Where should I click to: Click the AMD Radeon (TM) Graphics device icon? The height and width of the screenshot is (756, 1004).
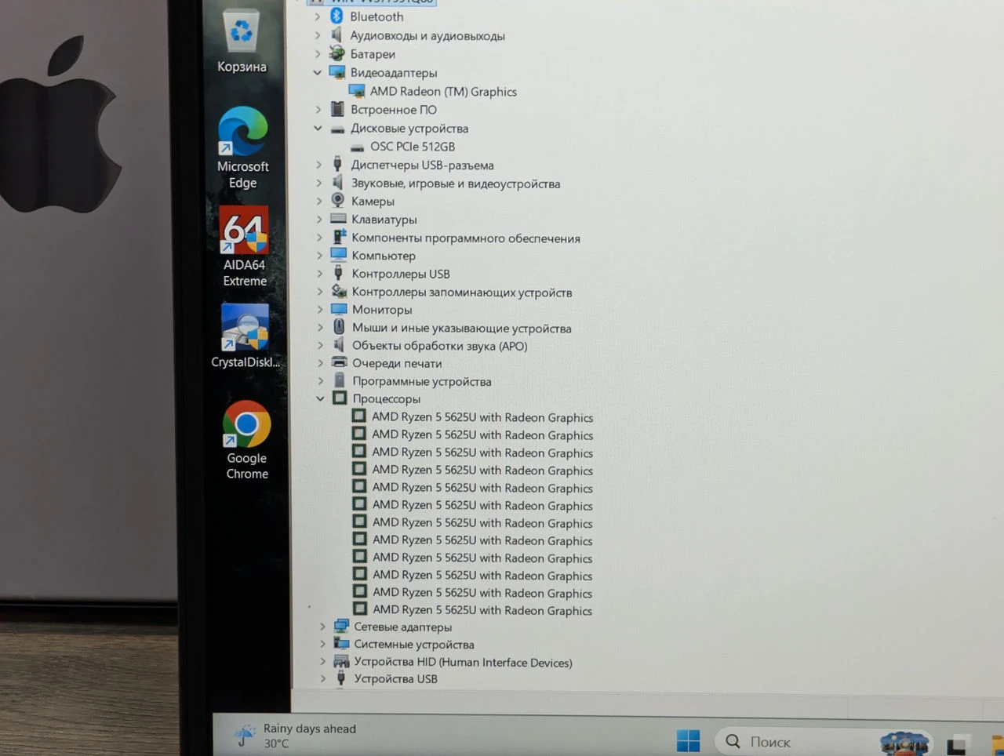357,91
